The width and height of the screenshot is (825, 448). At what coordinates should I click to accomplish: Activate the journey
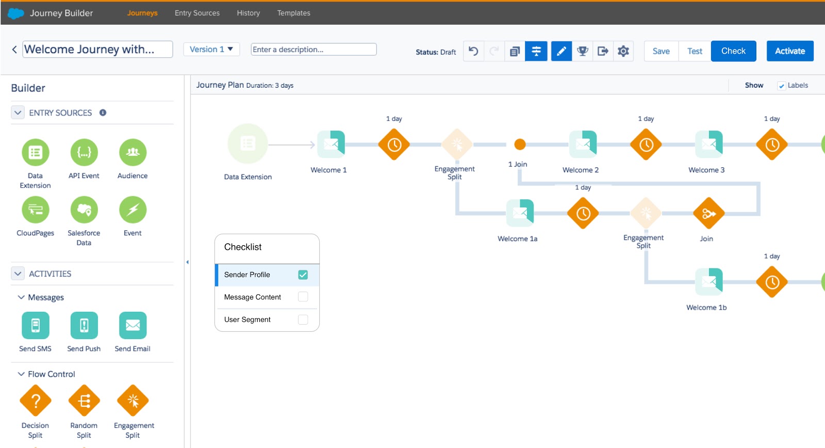pyautogui.click(x=790, y=51)
